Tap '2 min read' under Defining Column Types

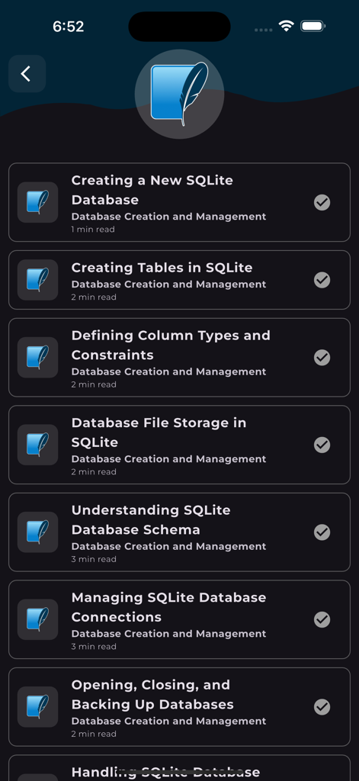pyautogui.click(x=94, y=384)
